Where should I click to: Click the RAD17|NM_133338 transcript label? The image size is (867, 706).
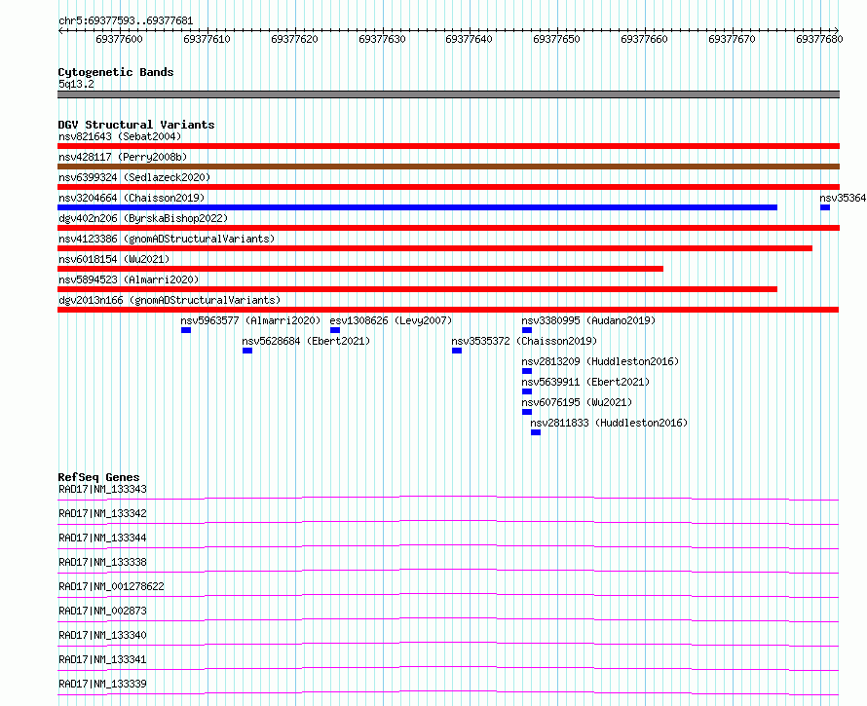(x=103, y=562)
